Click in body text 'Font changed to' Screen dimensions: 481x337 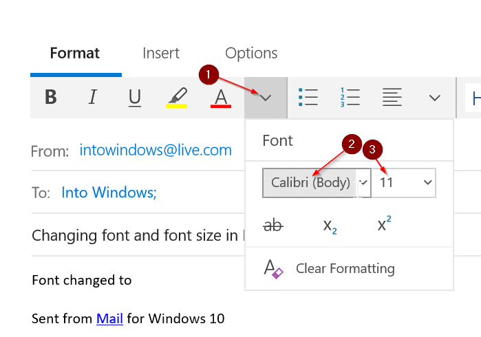(x=82, y=281)
